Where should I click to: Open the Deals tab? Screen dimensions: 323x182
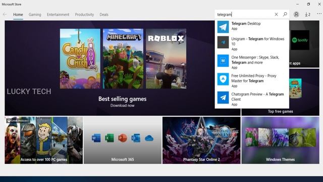click(104, 15)
